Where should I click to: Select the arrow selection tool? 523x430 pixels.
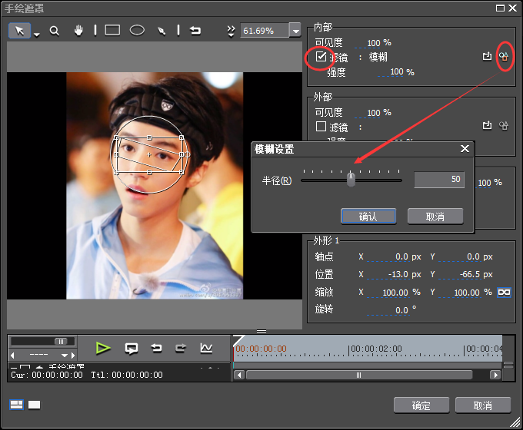tap(20, 31)
